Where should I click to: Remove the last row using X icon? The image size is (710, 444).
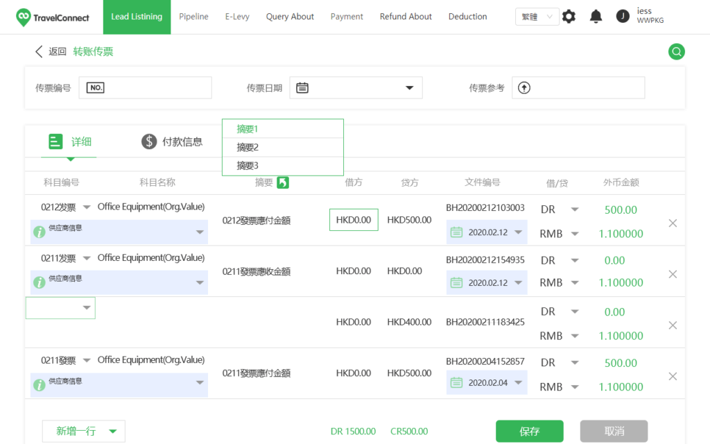click(x=672, y=376)
